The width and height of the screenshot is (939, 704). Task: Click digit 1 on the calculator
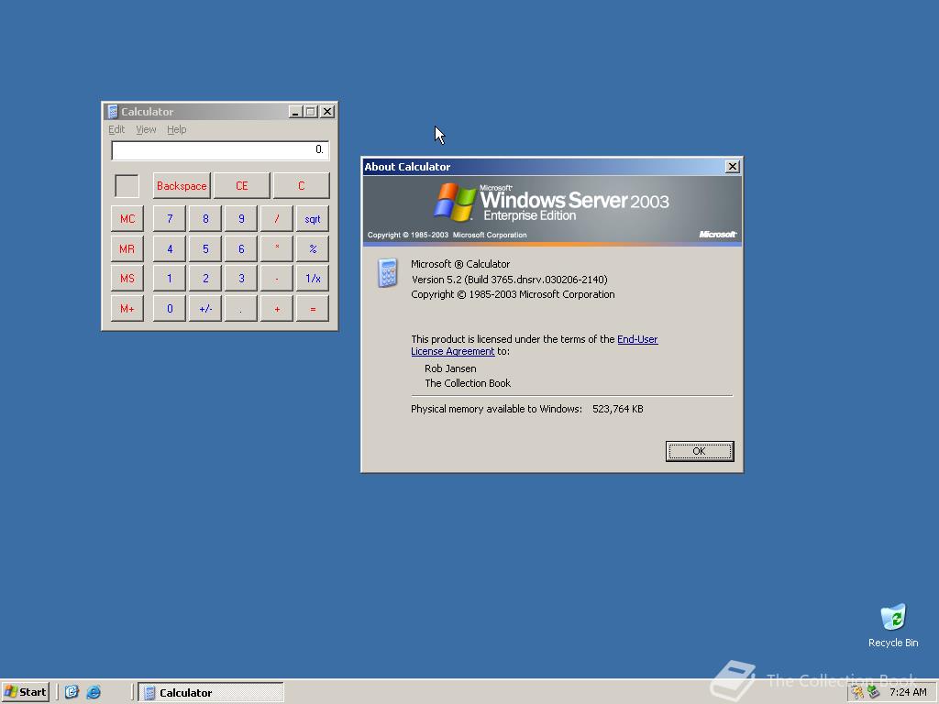click(x=170, y=279)
